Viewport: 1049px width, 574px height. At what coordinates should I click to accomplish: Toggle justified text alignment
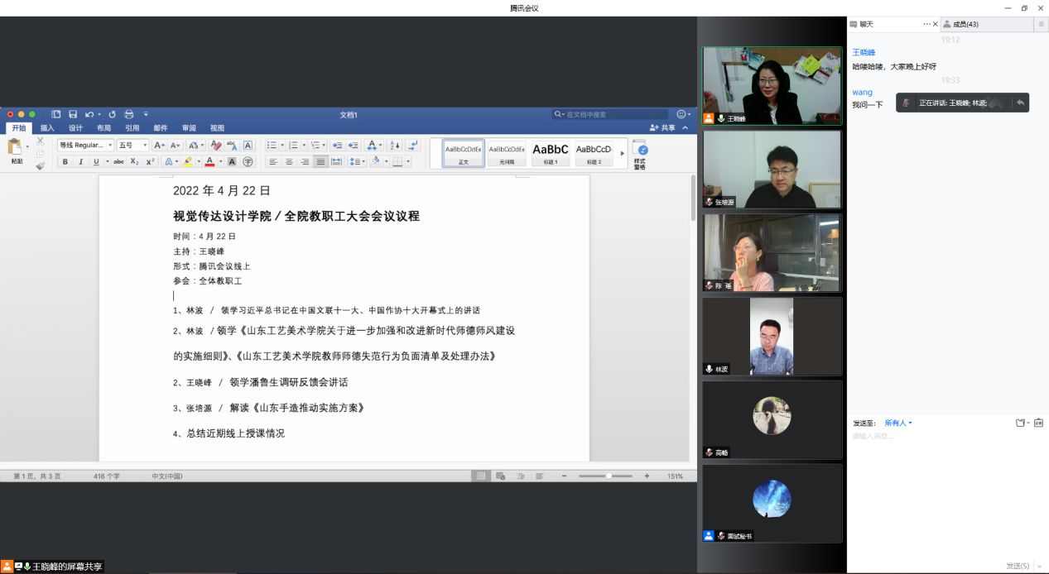320,162
